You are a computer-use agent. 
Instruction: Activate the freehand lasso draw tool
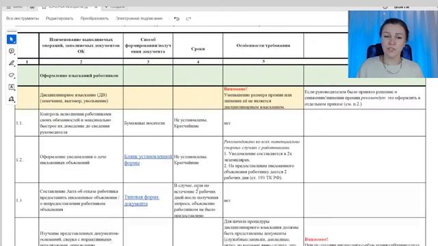(x=12, y=75)
